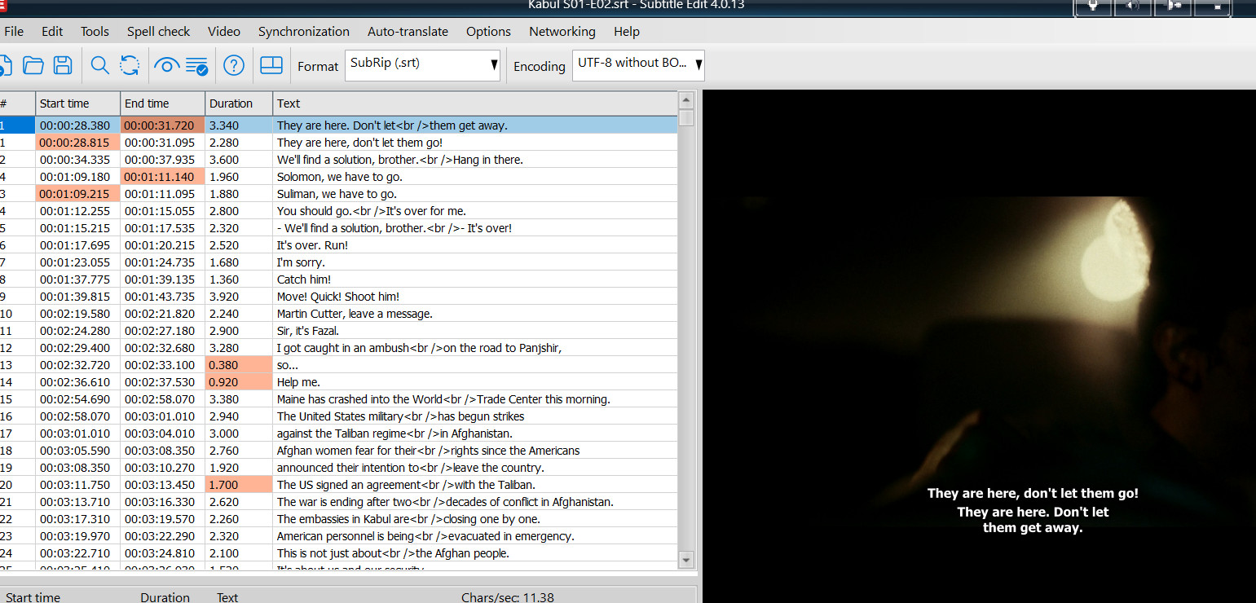The image size is (1256, 603).
Task: Select the row 'announced their intention to leave the country.'
Action: 339,468
